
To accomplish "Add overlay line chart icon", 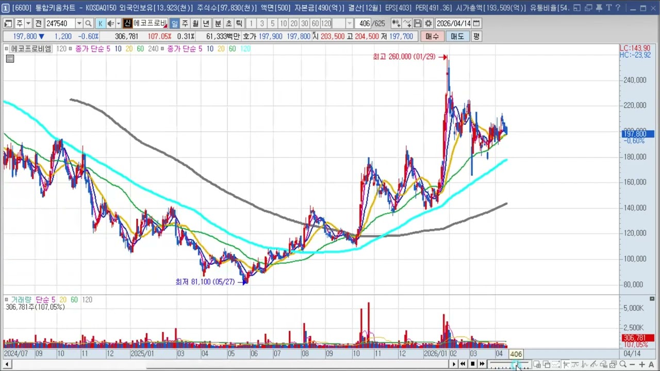I will pos(407,24).
